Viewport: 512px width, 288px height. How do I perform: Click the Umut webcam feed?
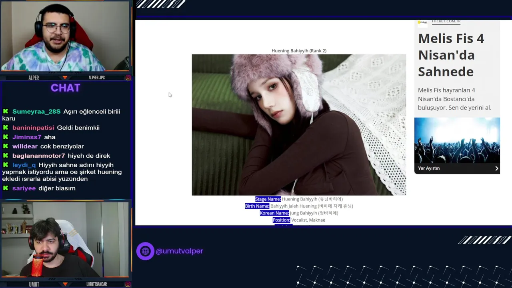pyautogui.click(x=65, y=240)
